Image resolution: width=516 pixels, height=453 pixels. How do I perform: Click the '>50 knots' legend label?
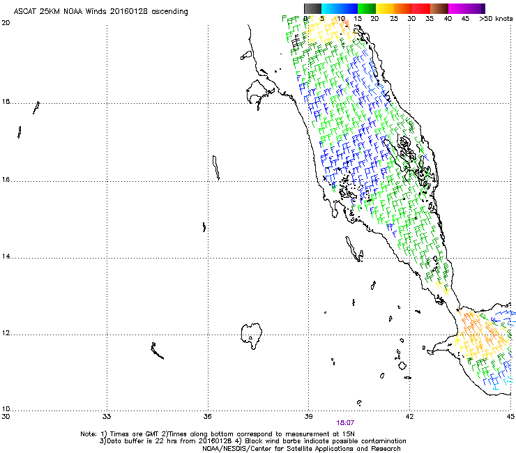[x=496, y=19]
